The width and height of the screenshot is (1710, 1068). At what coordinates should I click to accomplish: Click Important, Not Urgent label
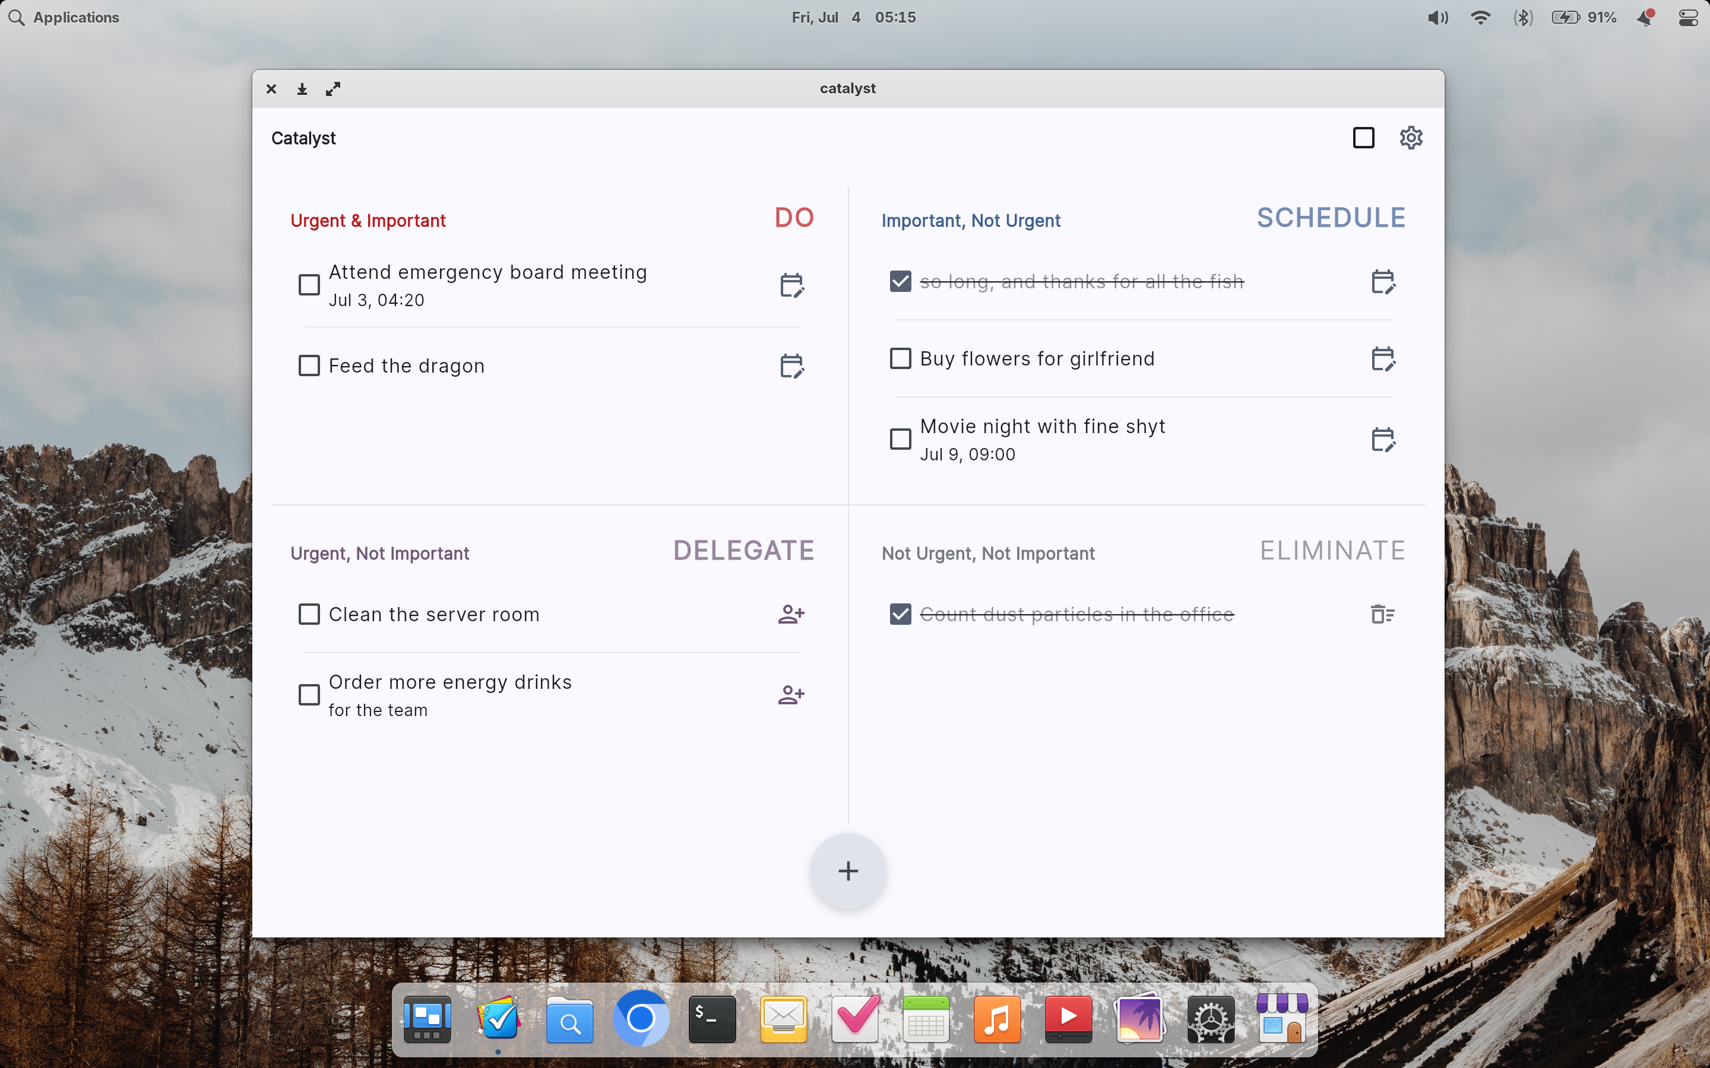[x=971, y=221]
